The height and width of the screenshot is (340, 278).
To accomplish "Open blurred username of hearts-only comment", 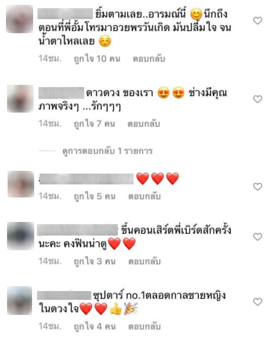I will [86, 179].
